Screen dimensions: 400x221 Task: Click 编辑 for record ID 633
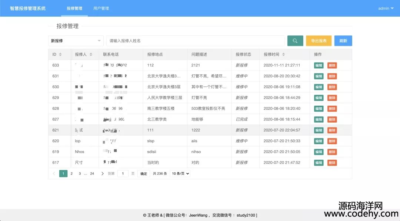coord(319,65)
